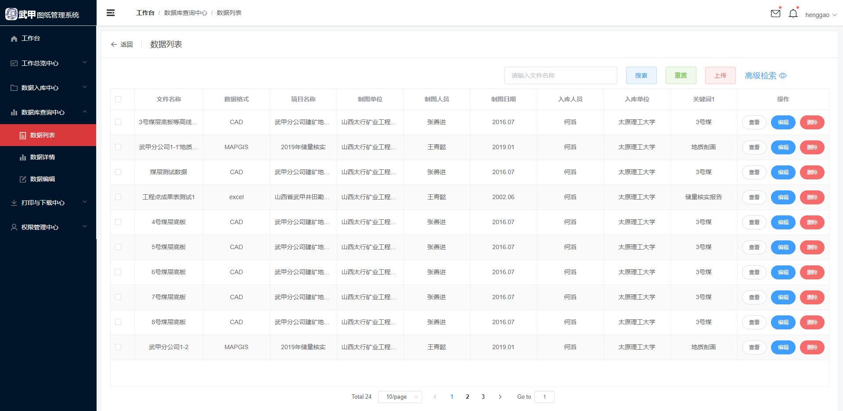Screen dimensions: 843x411
Task: Open the 打印与下载中心 menu
Action: pyautogui.click(x=48, y=203)
